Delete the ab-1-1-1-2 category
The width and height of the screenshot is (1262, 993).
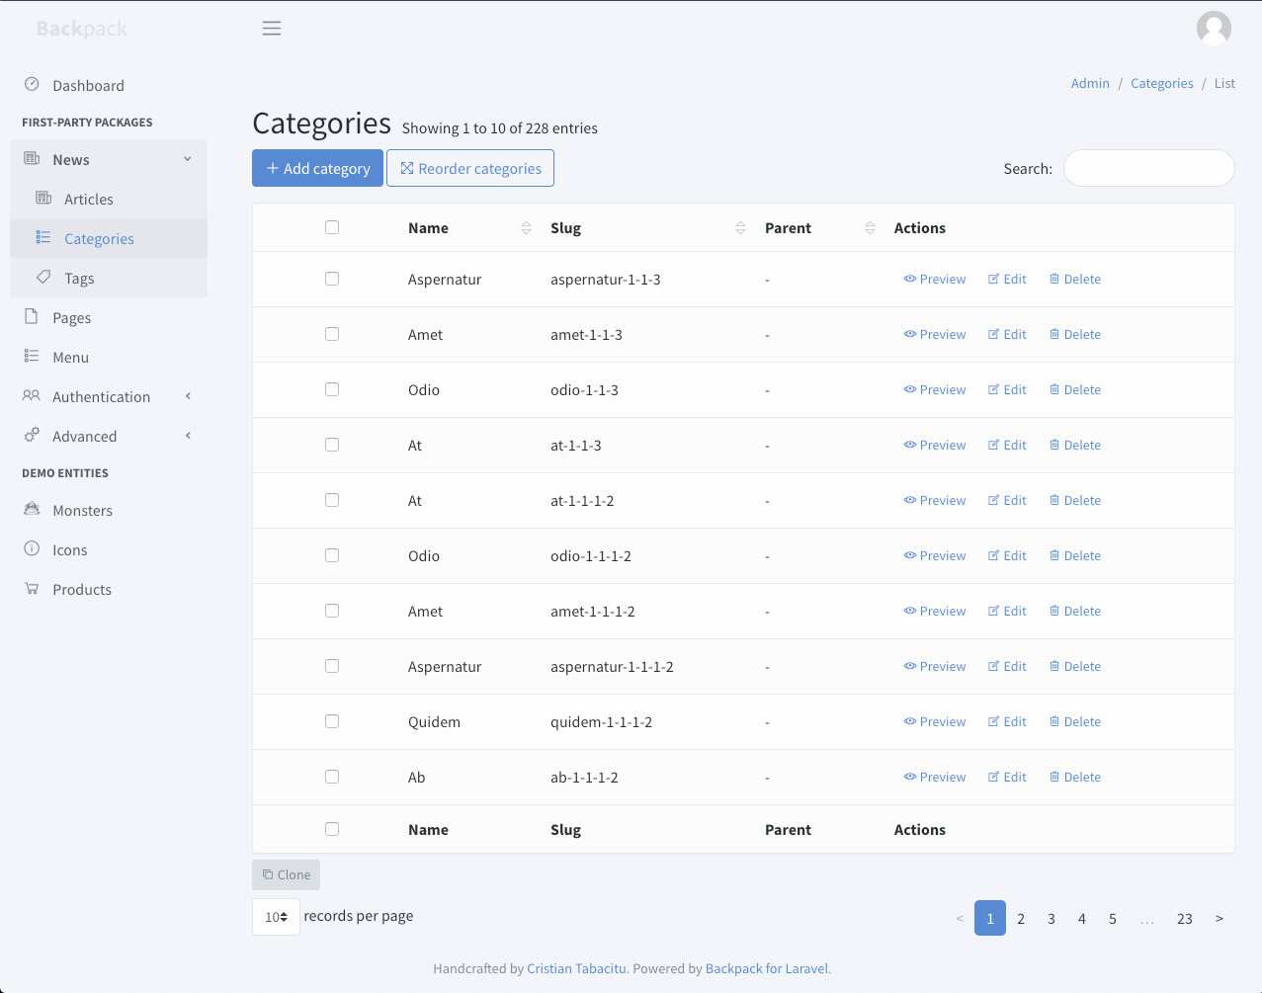point(1075,778)
